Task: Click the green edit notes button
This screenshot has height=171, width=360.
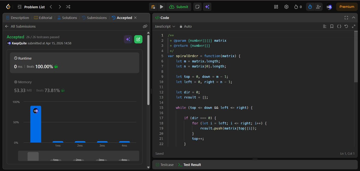Action: (x=138, y=39)
